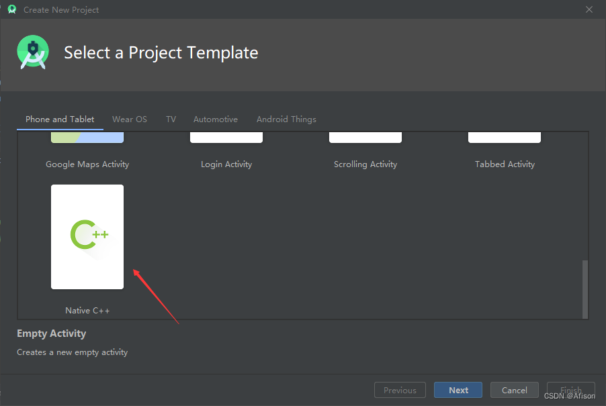606x406 pixels.
Task: Close the Create New Project dialog
Action: tap(589, 9)
